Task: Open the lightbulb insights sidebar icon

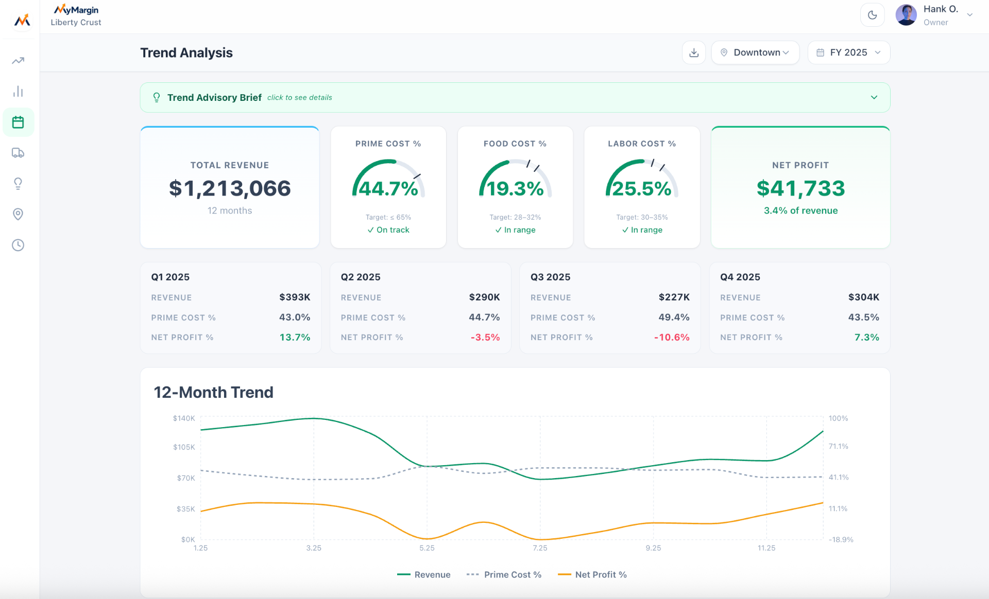Action: [x=18, y=184]
